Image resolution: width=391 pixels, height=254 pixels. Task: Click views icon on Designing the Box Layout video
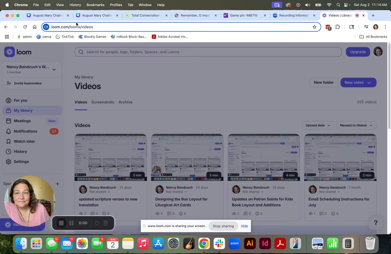[158, 214]
